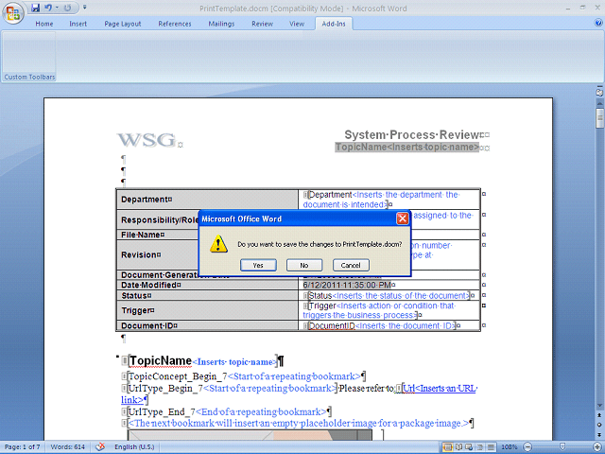The width and height of the screenshot is (605, 454).
Task: Click the Status label cell
Action: tap(207, 296)
